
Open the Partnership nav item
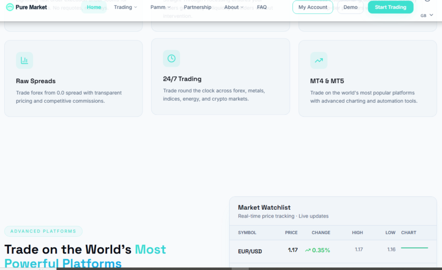(197, 7)
